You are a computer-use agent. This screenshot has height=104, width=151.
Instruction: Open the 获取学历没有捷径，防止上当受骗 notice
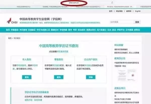coord(127,53)
